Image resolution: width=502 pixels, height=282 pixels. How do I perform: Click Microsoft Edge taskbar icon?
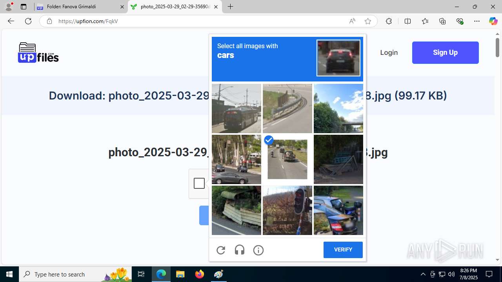(x=161, y=274)
